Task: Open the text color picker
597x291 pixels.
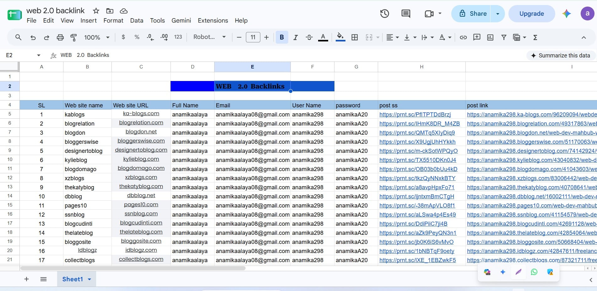Action: [x=323, y=37]
